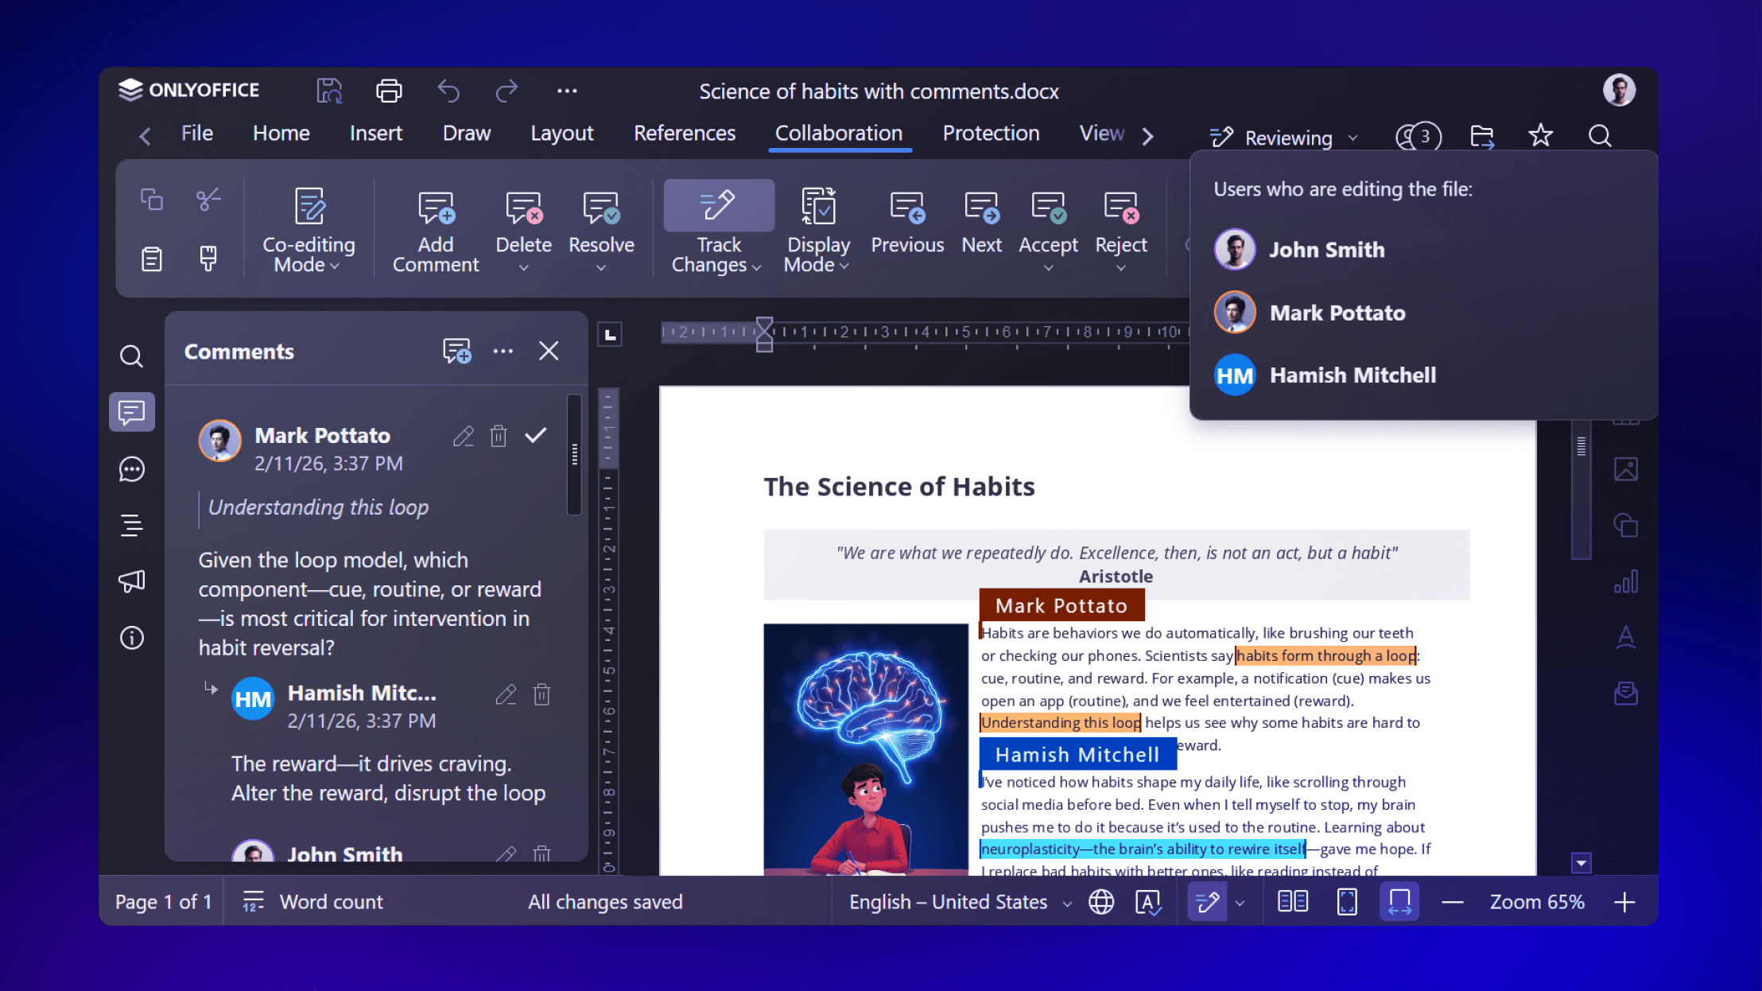Toggle Fit to width in status bar
This screenshot has width=1762, height=991.
tap(1399, 902)
